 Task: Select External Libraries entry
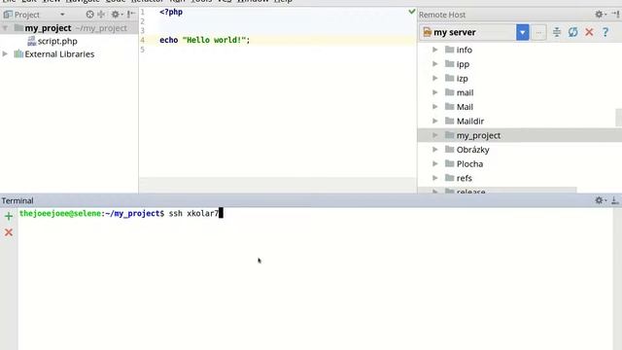tap(59, 54)
